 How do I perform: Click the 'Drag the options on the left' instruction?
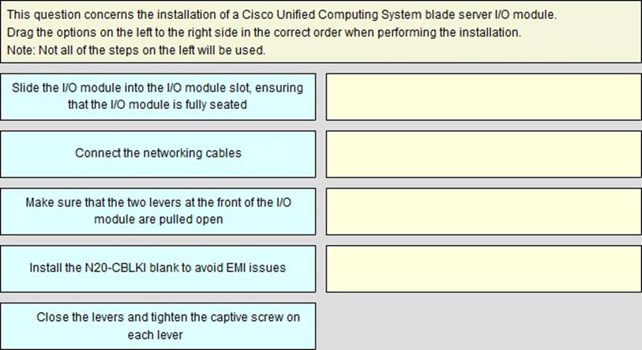click(264, 32)
